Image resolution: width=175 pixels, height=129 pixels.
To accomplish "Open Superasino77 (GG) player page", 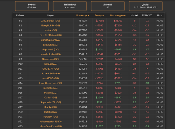I will [50, 102].
